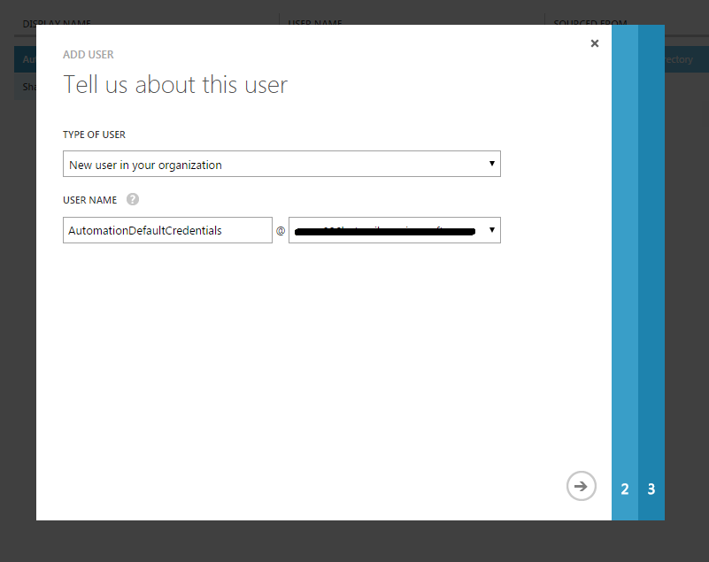Click the USER NAME field label
The height and width of the screenshot is (562, 709).
pyautogui.click(x=89, y=200)
